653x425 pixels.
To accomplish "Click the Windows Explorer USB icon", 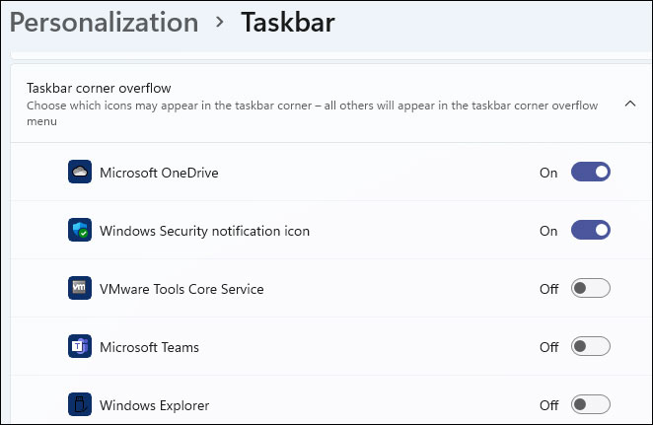I will (x=80, y=404).
